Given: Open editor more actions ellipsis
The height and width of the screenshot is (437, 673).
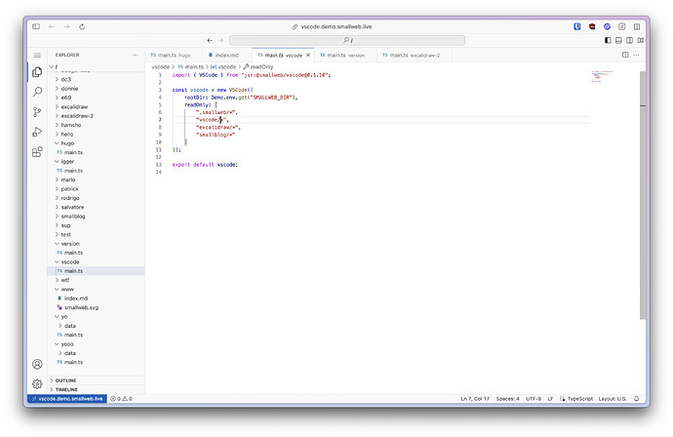Looking at the screenshot, I should 636,55.
